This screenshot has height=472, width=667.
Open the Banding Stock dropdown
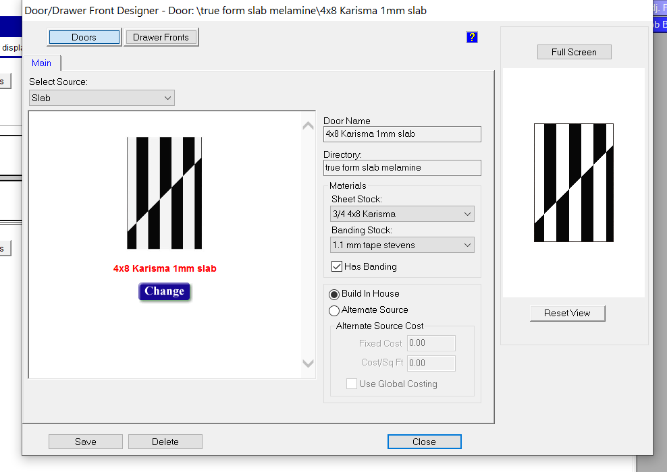point(402,245)
